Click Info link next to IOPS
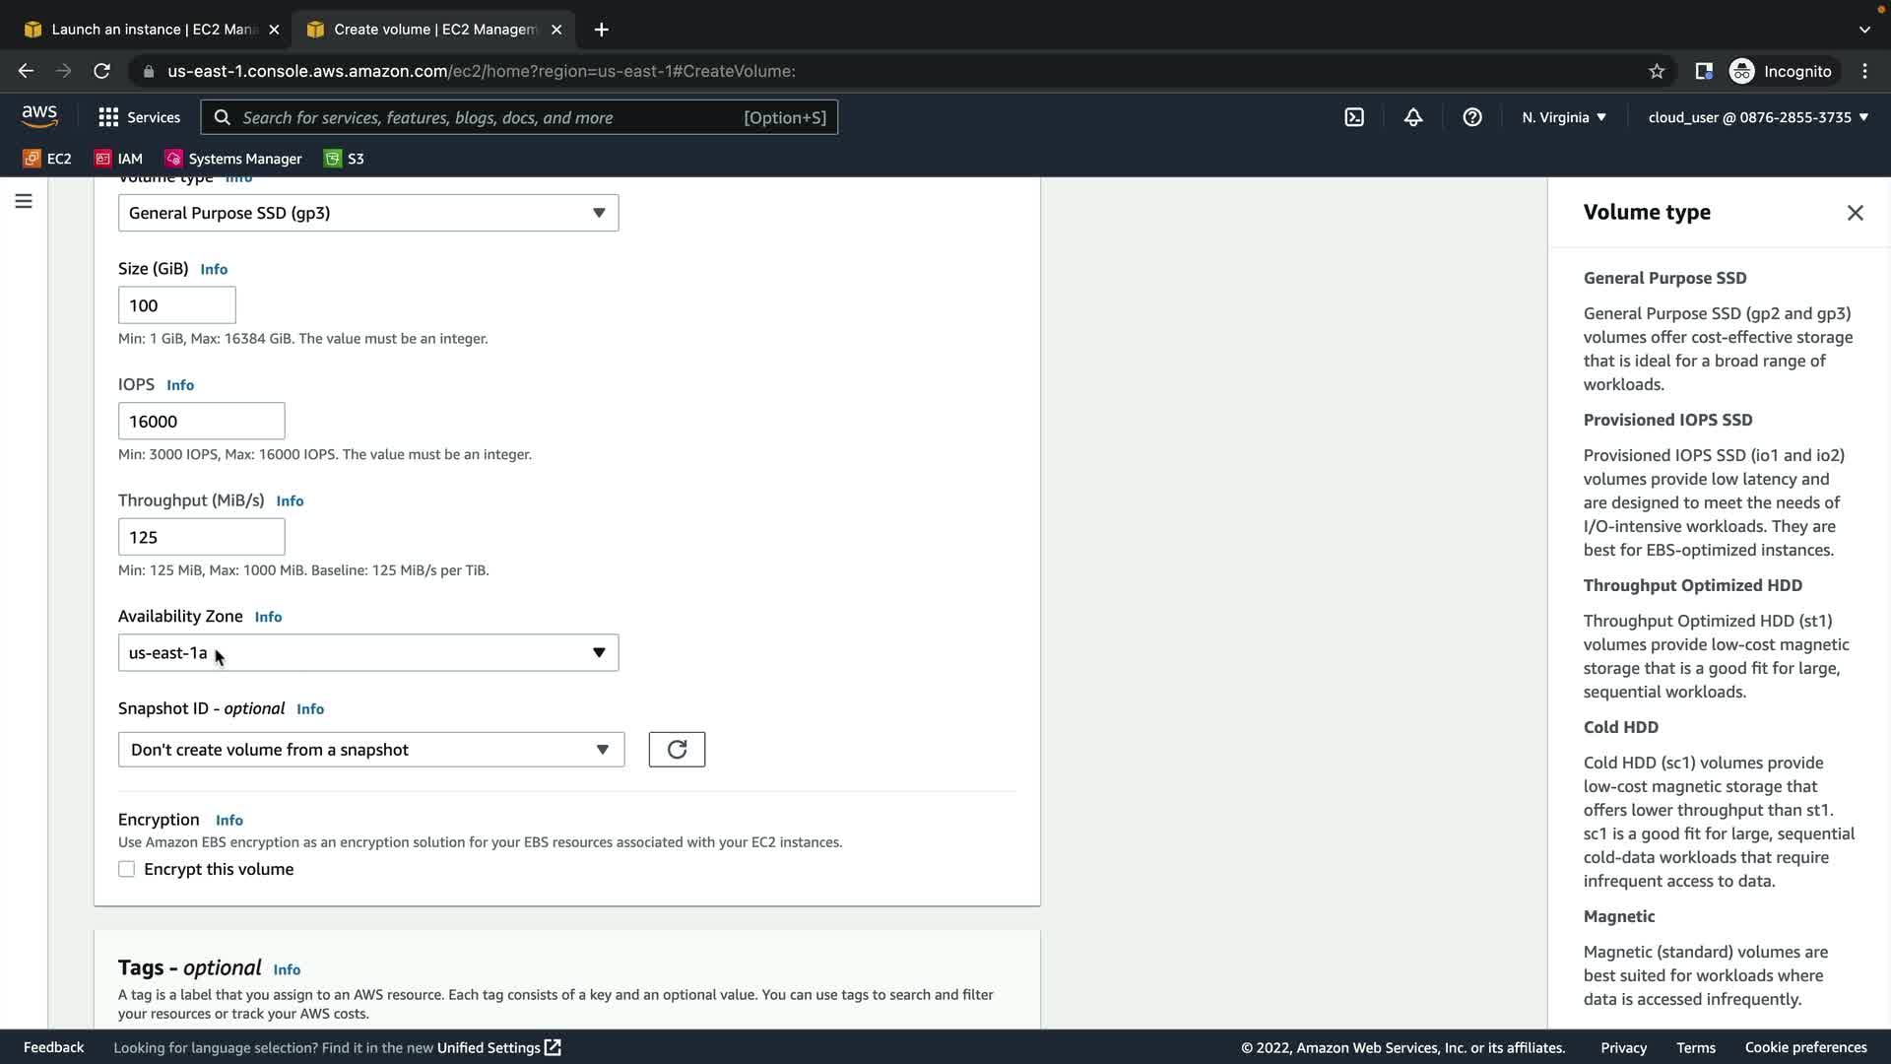The width and height of the screenshot is (1891, 1064). [x=179, y=385]
